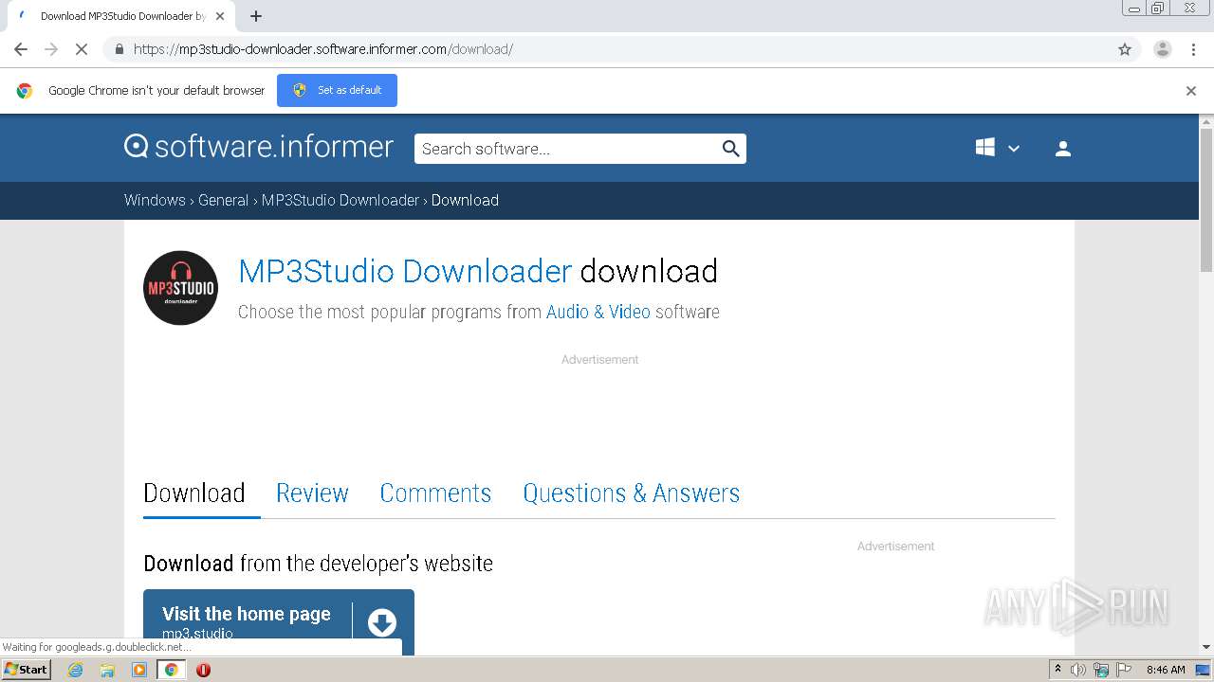Open the Windows Start menu
The width and height of the screenshot is (1214, 682).
(26, 670)
